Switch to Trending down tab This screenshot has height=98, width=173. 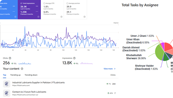pyautogui.click(x=31, y=75)
